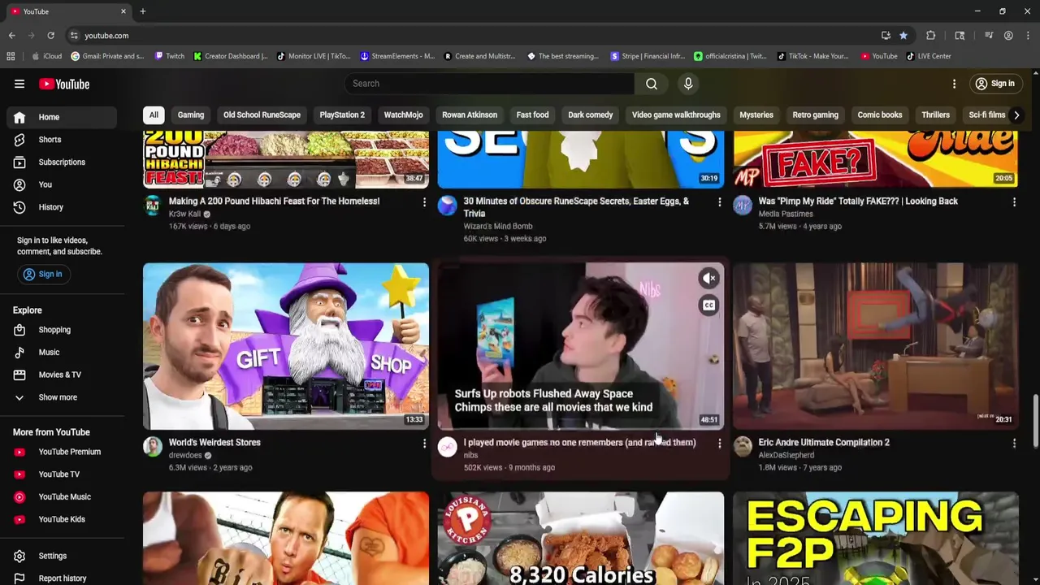This screenshot has height=585, width=1040.
Task: Select the Mysteries filter chip
Action: 756,115
